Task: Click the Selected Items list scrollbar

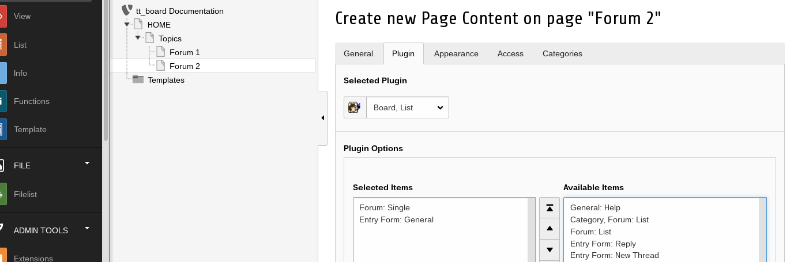Action: pos(531,230)
